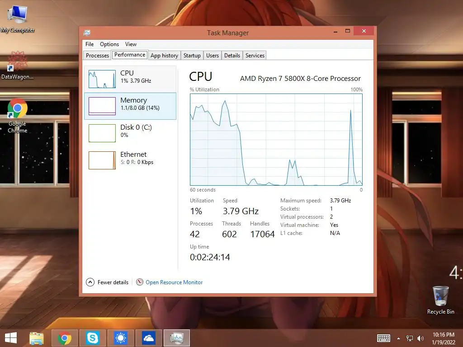Open the DataWagon desktop shortcut

tap(17, 65)
